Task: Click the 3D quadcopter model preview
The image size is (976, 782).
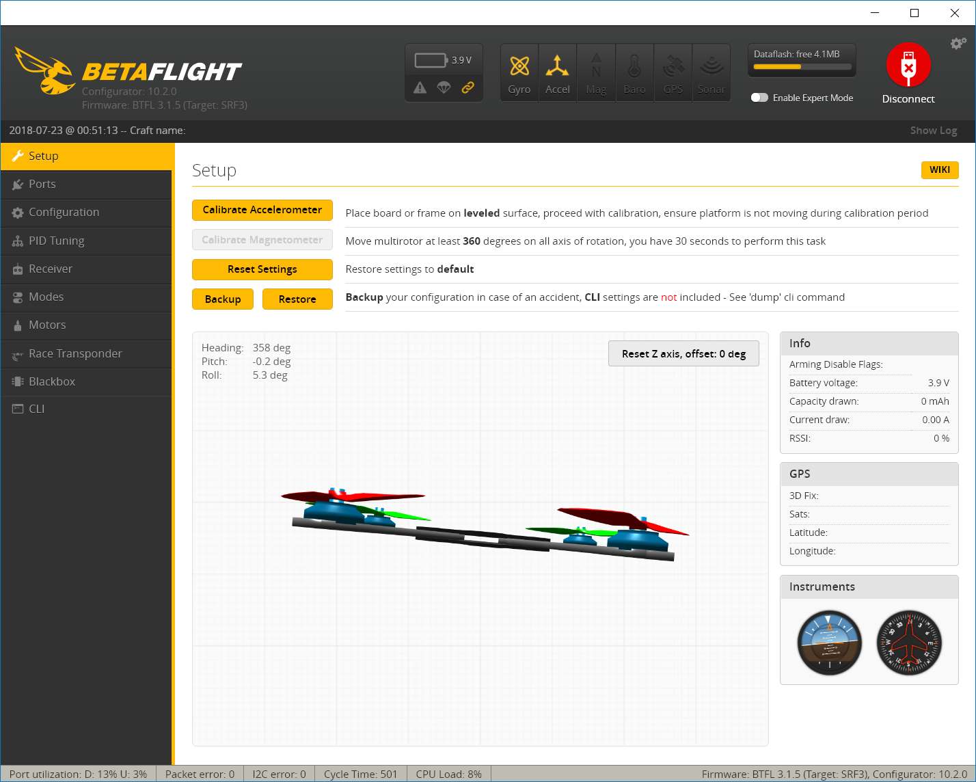Action: (484, 525)
